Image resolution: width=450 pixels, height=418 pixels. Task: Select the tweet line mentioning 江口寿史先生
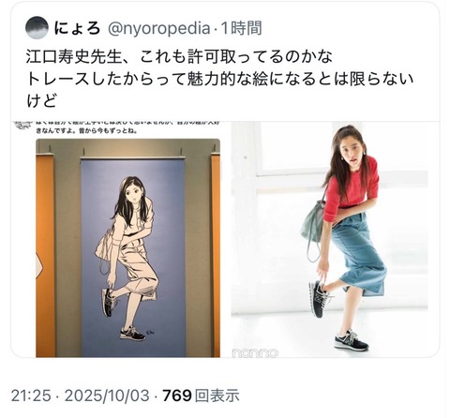point(179,57)
